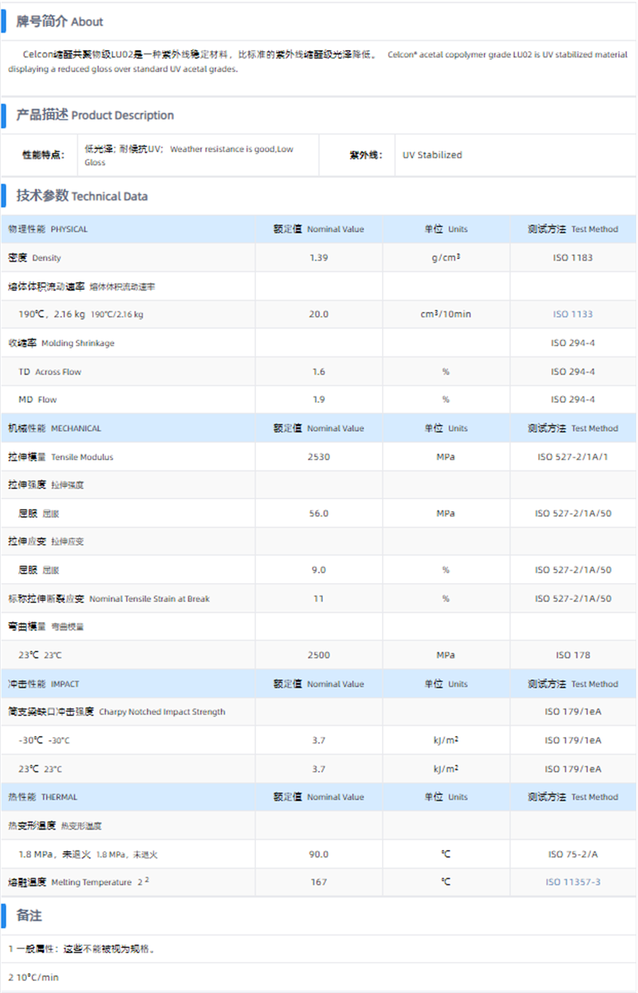Select the 备注 notes section heading
Viewport: 638px width, 993px height.
pyautogui.click(x=30, y=916)
